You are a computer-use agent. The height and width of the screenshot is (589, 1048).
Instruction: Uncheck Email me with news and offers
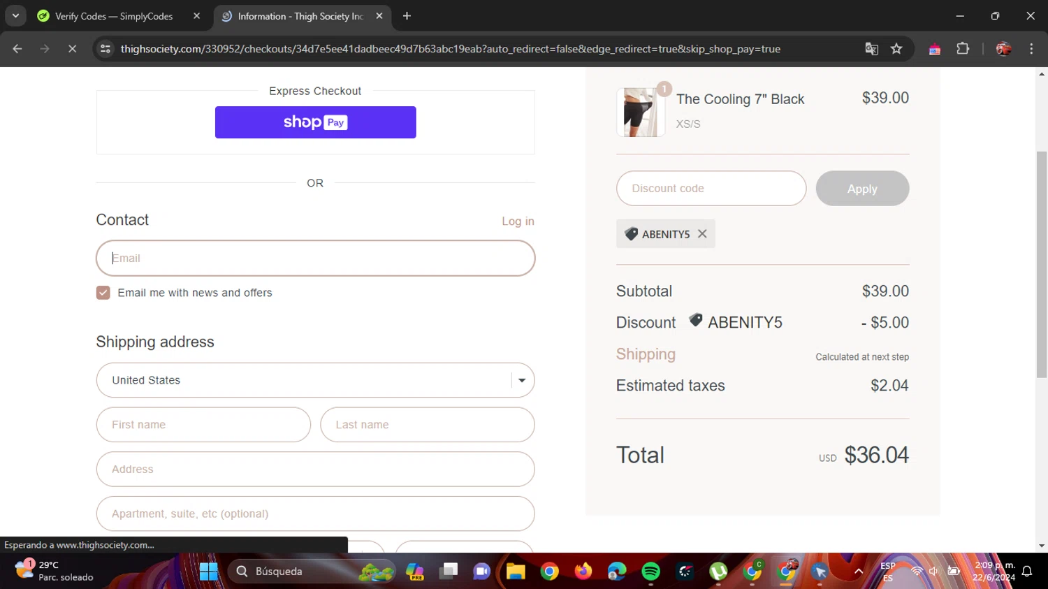coord(103,293)
